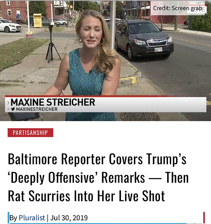Click the word 'Trump's' in the headline
The image size is (211, 224).
[x=166, y=159]
